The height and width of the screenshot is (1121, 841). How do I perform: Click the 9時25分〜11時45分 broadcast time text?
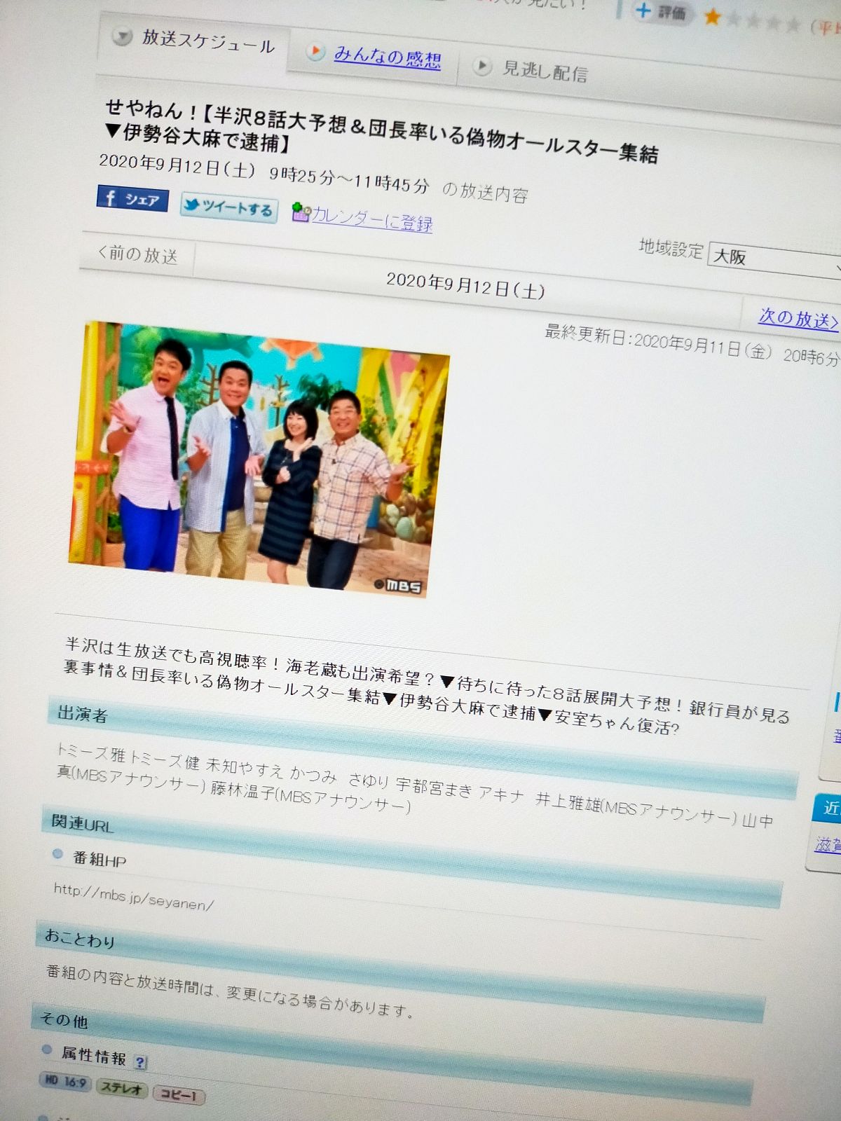coord(348,179)
